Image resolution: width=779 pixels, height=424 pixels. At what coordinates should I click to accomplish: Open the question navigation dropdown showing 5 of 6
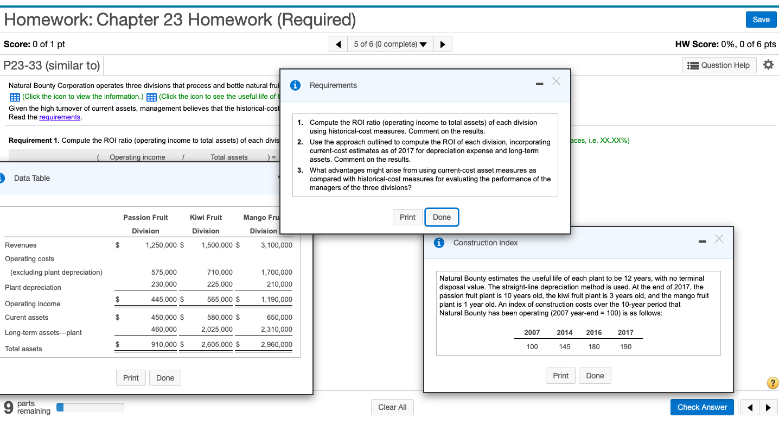tap(390, 44)
